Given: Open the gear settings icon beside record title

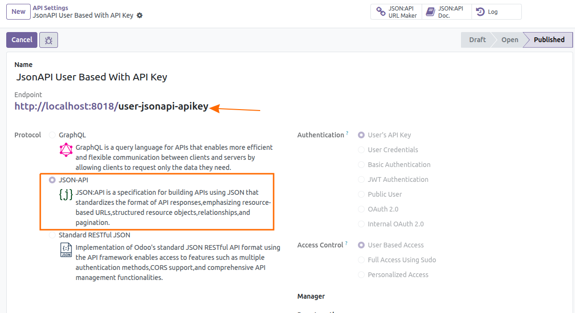Looking at the screenshot, I should pyautogui.click(x=139, y=15).
